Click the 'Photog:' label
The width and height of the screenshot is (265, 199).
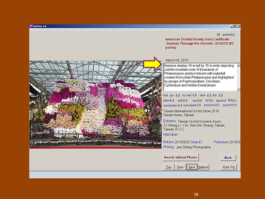coord(168,147)
